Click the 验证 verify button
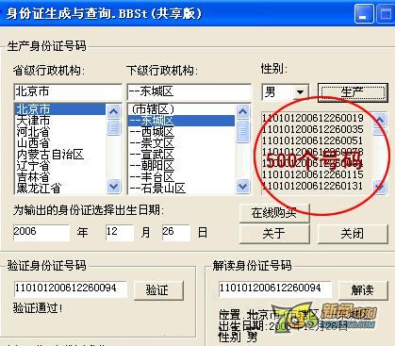The image size is (395, 346). [x=158, y=289]
